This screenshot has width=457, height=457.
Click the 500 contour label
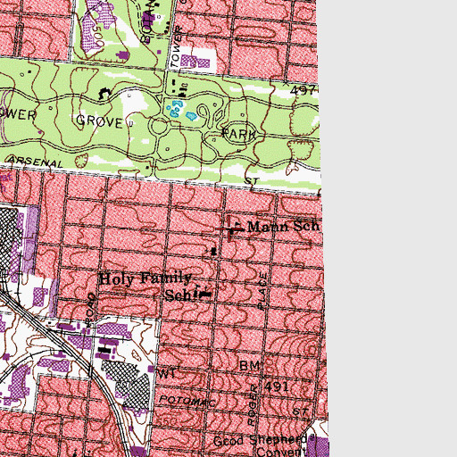[98, 37]
